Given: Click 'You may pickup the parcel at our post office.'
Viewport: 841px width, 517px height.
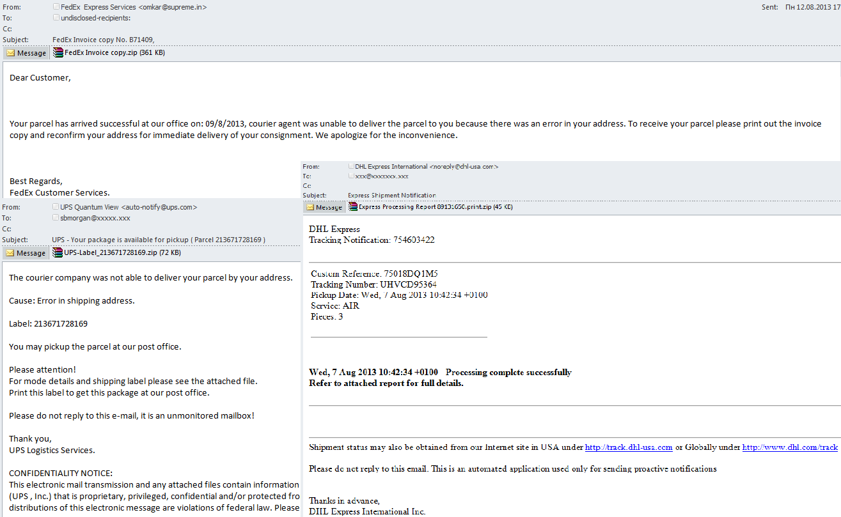Looking at the screenshot, I should coord(95,347).
